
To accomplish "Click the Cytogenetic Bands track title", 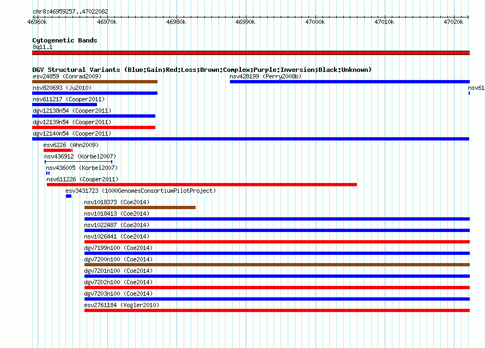I will 65,40.
